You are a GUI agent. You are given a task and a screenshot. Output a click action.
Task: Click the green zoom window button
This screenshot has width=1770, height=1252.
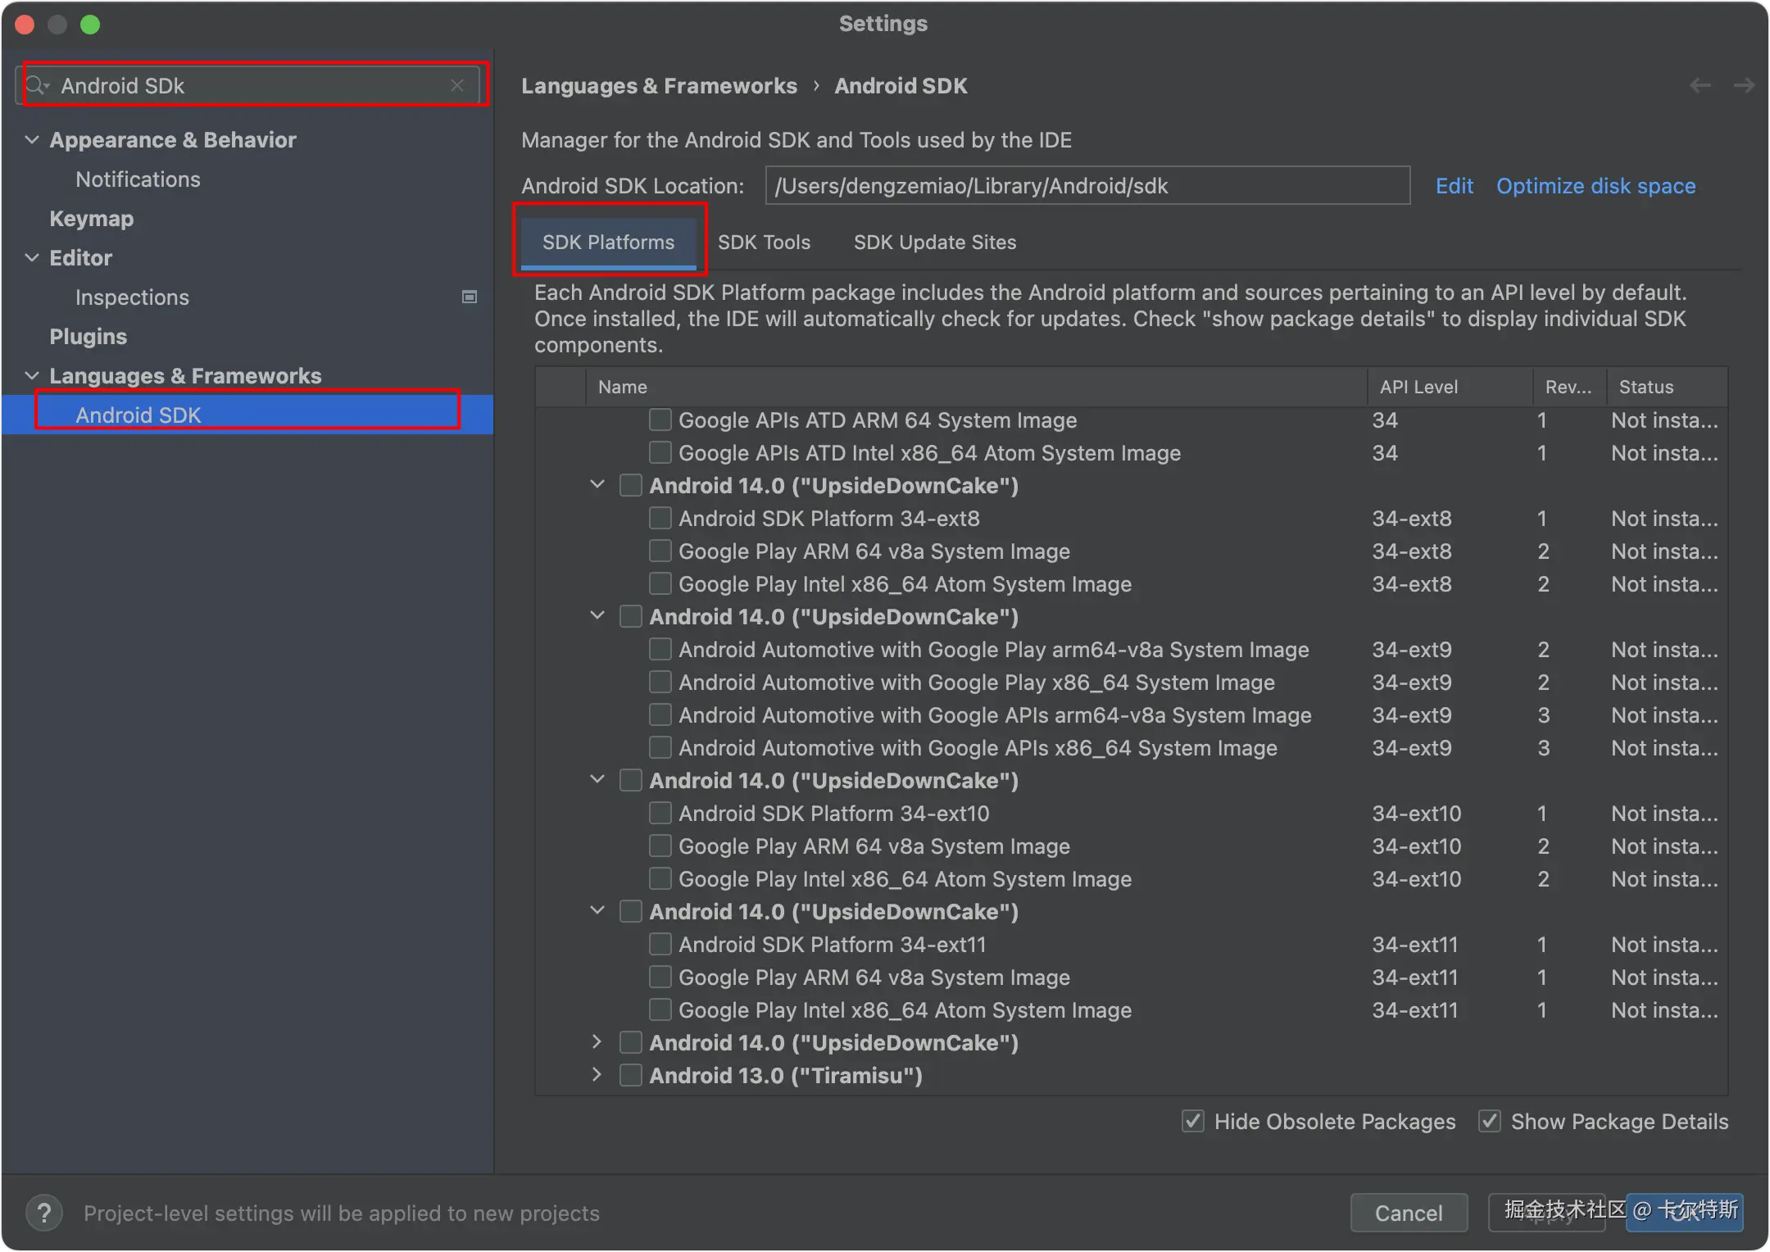pos(90,25)
